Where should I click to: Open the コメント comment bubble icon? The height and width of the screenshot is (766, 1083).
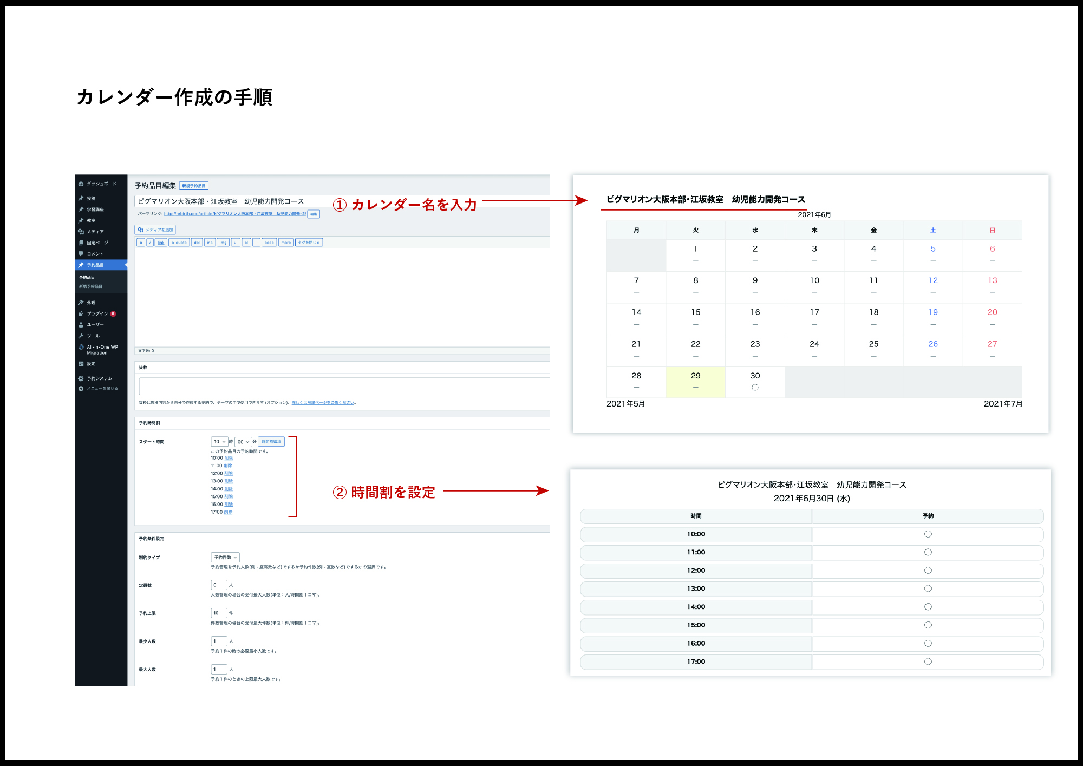(x=81, y=254)
